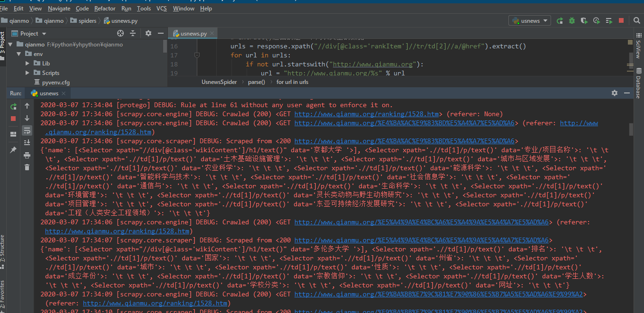Open the View menu
Viewport: 644px width, 313px height.
point(36,9)
